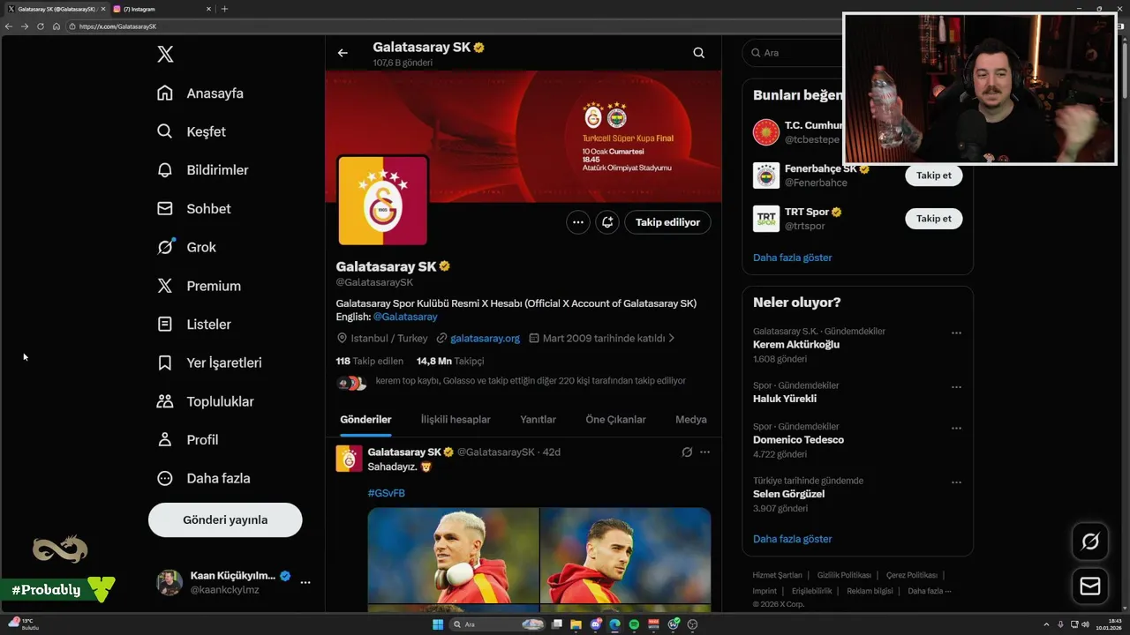
Task: Open the floating messages envelope button
Action: pos(1090,586)
